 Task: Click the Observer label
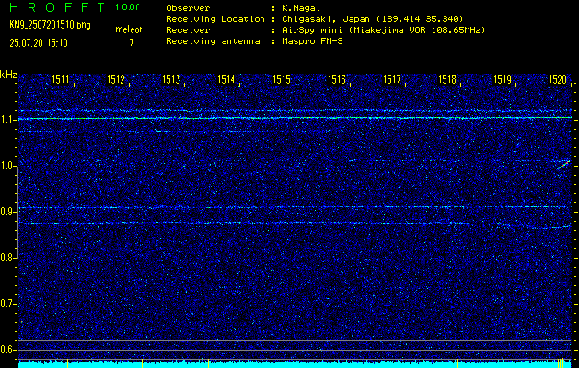point(188,7)
